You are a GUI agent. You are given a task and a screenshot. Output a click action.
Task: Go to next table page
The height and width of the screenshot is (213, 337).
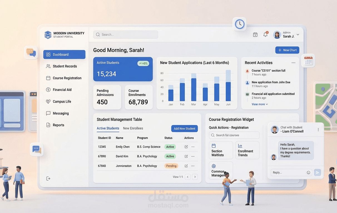point(195,177)
